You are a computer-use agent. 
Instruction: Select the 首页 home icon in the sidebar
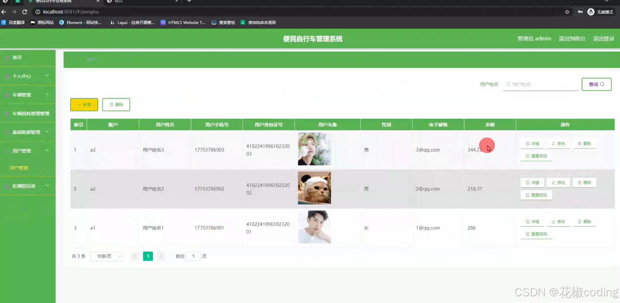pos(7,57)
